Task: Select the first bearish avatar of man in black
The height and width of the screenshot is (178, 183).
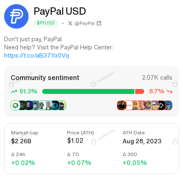Action: 121,105
